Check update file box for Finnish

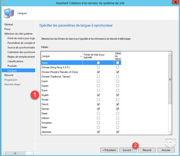pyautogui.click(x=98, y=99)
